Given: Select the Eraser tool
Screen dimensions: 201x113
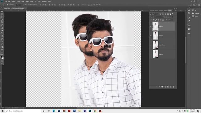Looking at the screenshot, I should [x=2, y=30].
